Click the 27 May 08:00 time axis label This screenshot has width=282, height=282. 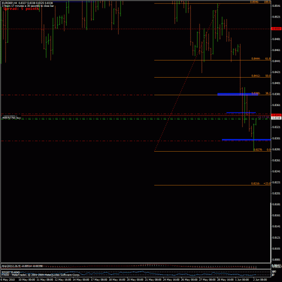coord(208,280)
